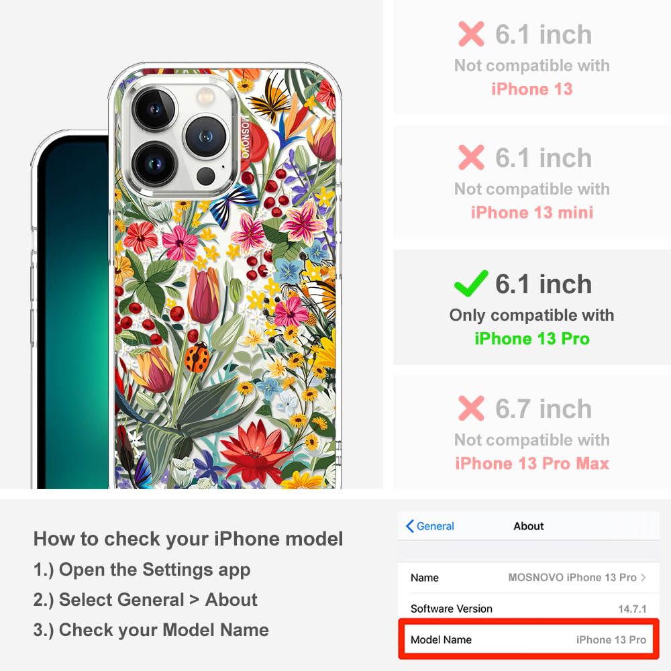Click the green checkmark for iPhone 13 Pro
Viewport: 671px width, 671px height.
coord(471,283)
